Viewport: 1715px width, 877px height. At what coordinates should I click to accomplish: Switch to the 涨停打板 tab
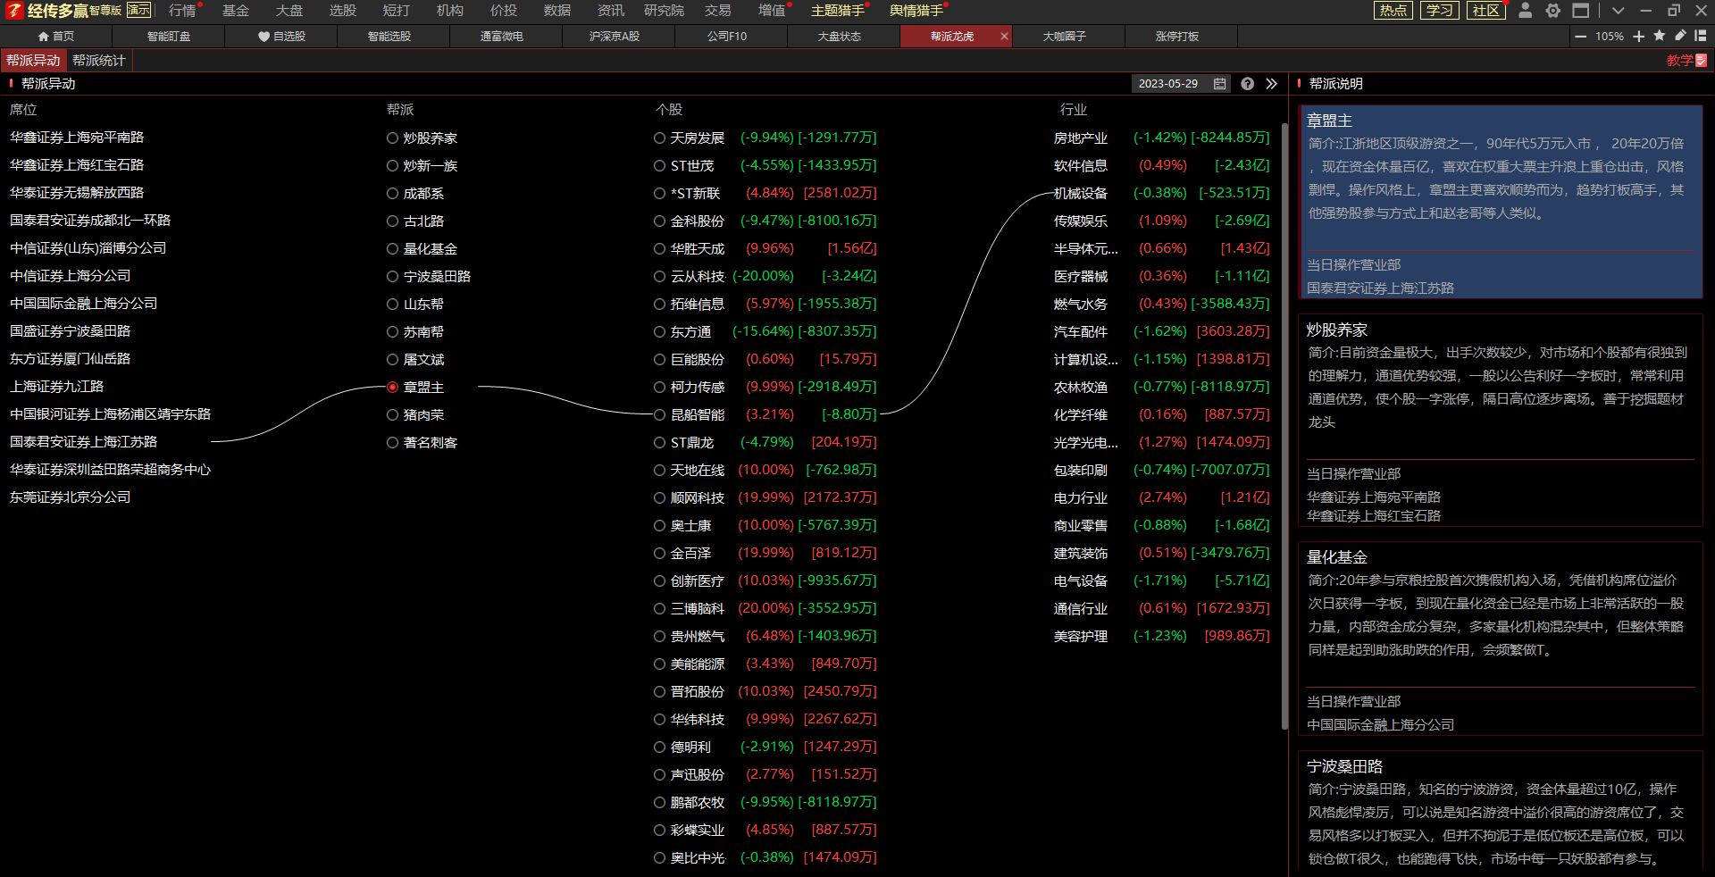1177,37
